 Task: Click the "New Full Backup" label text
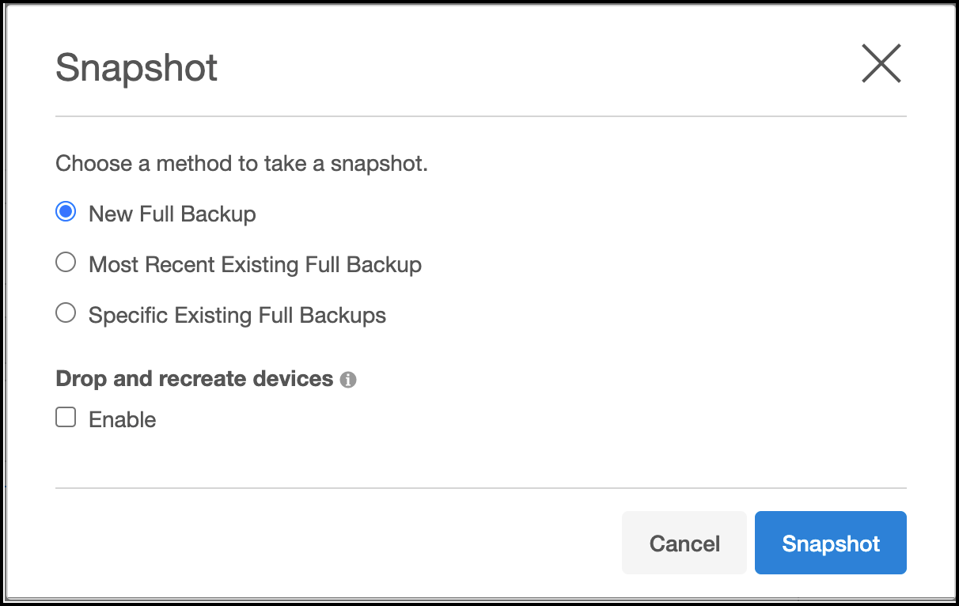point(172,214)
